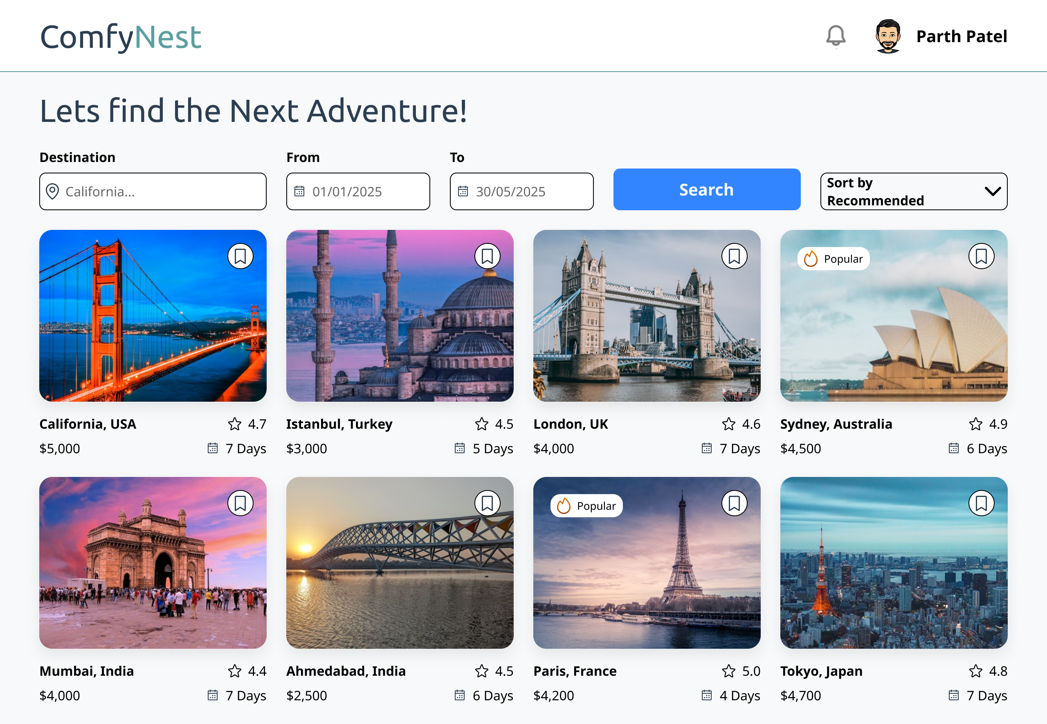Bookmark the Istanbul, Turkey trip
Viewport: 1047px width, 724px height.
pyautogui.click(x=487, y=257)
